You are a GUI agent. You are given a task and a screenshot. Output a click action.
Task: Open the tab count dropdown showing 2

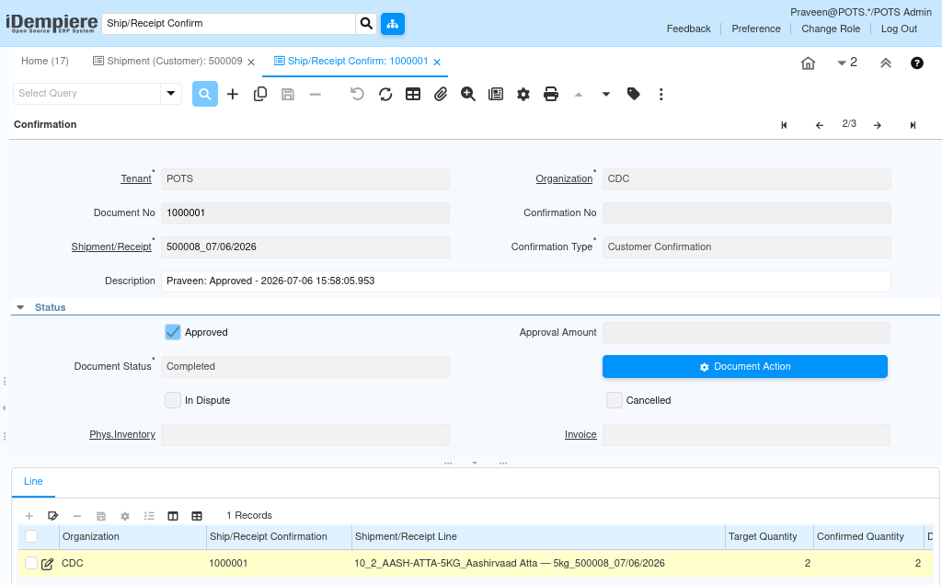(x=847, y=63)
